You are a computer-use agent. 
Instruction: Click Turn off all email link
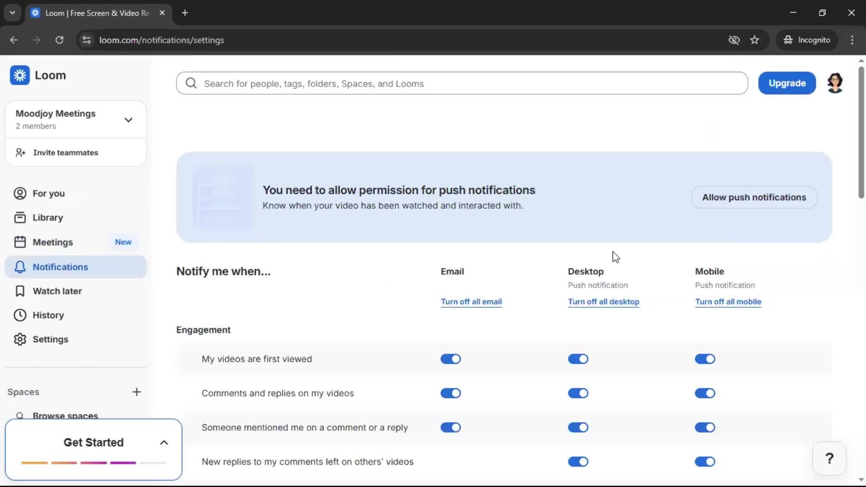coord(471,302)
